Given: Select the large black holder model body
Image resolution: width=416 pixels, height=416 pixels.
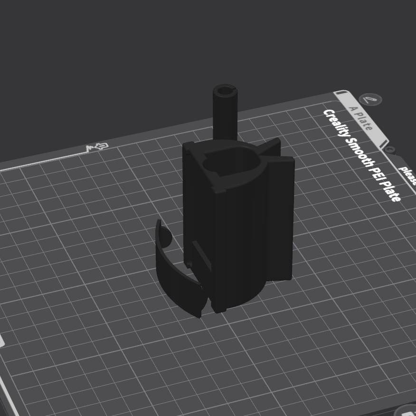Looking at the screenshot, I should 239,226.
